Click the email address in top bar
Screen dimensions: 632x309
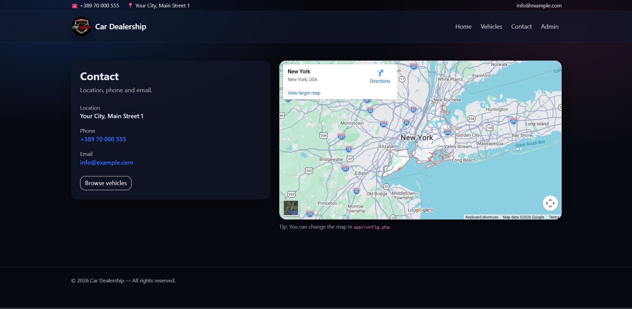click(x=539, y=6)
